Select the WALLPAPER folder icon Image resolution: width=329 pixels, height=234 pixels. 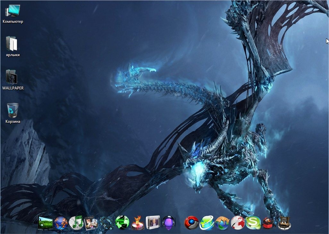click(x=11, y=77)
